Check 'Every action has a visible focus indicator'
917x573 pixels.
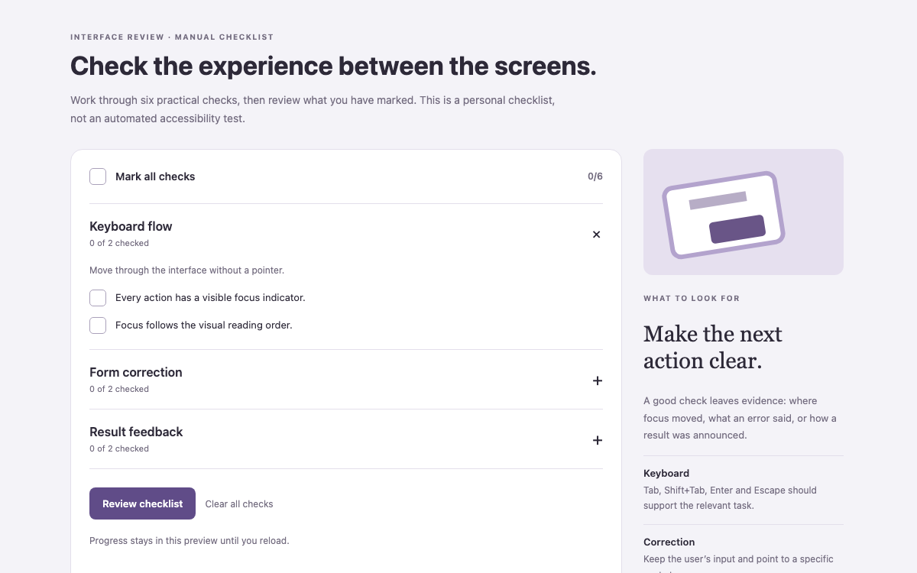pyautogui.click(x=98, y=297)
